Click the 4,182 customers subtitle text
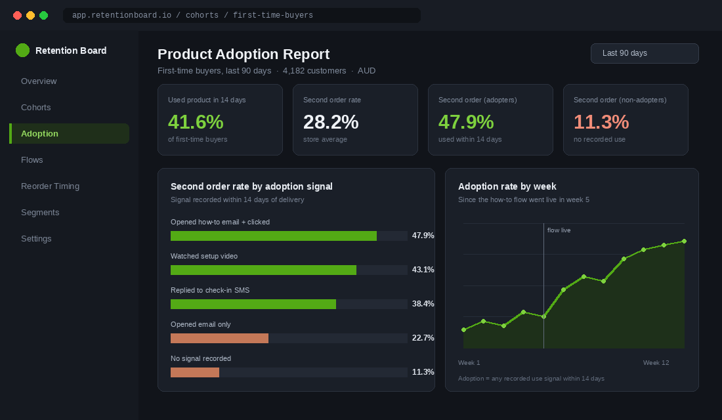 [x=314, y=70]
